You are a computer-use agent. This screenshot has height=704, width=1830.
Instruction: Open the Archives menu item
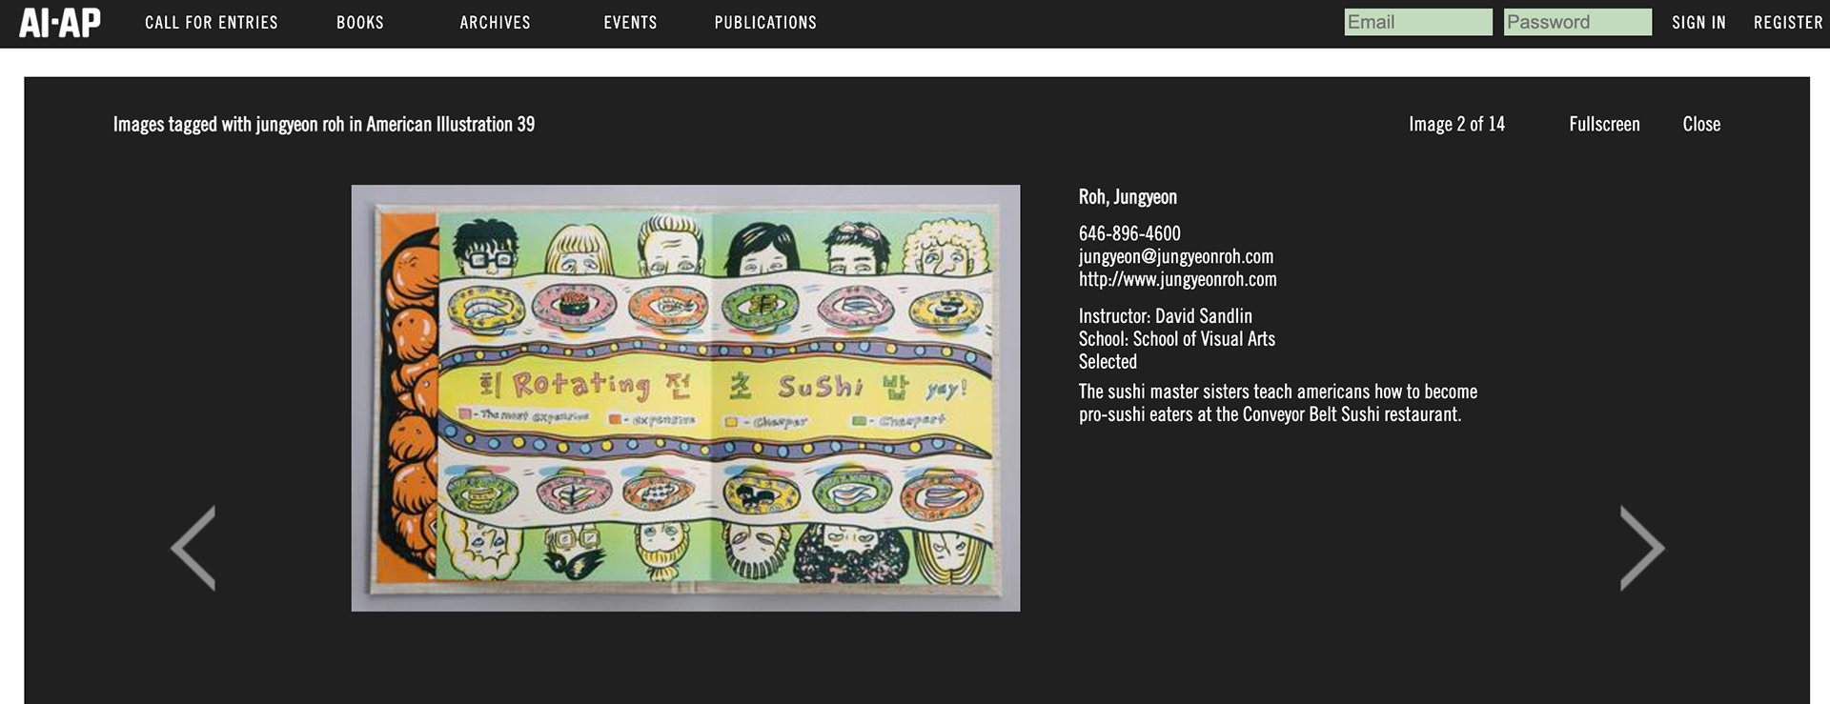point(495,23)
